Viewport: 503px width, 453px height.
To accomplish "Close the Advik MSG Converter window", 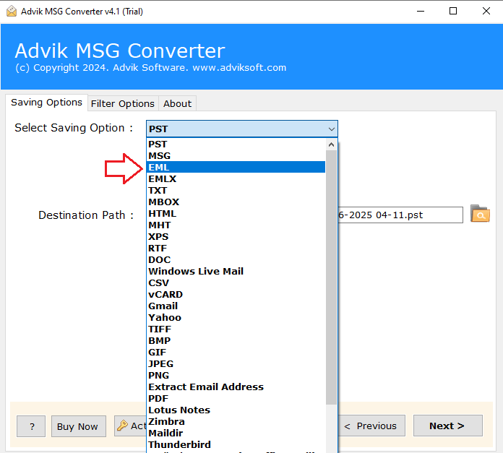I will click(x=486, y=12).
